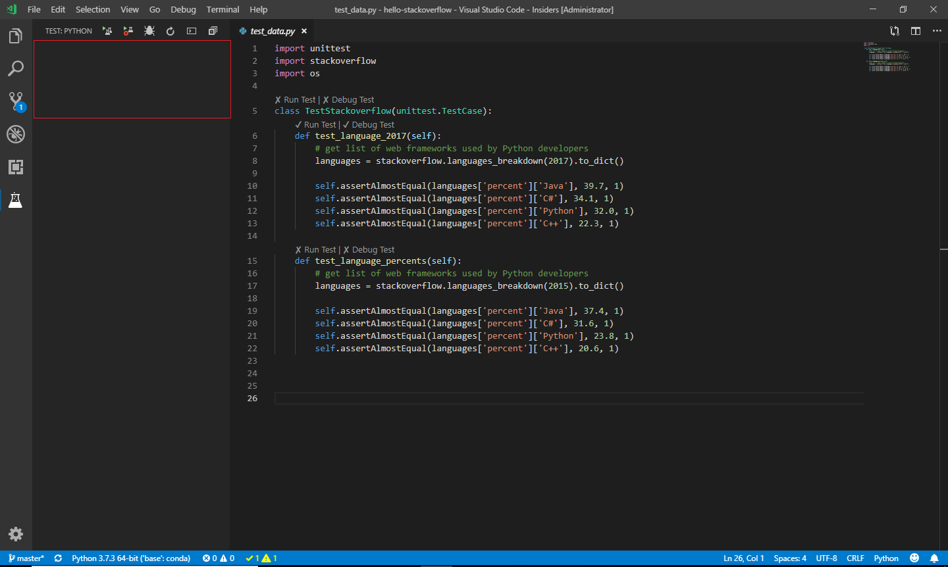Start debugging tests with the bug icon
Screen dimensions: 948x567
pyautogui.click(x=149, y=30)
